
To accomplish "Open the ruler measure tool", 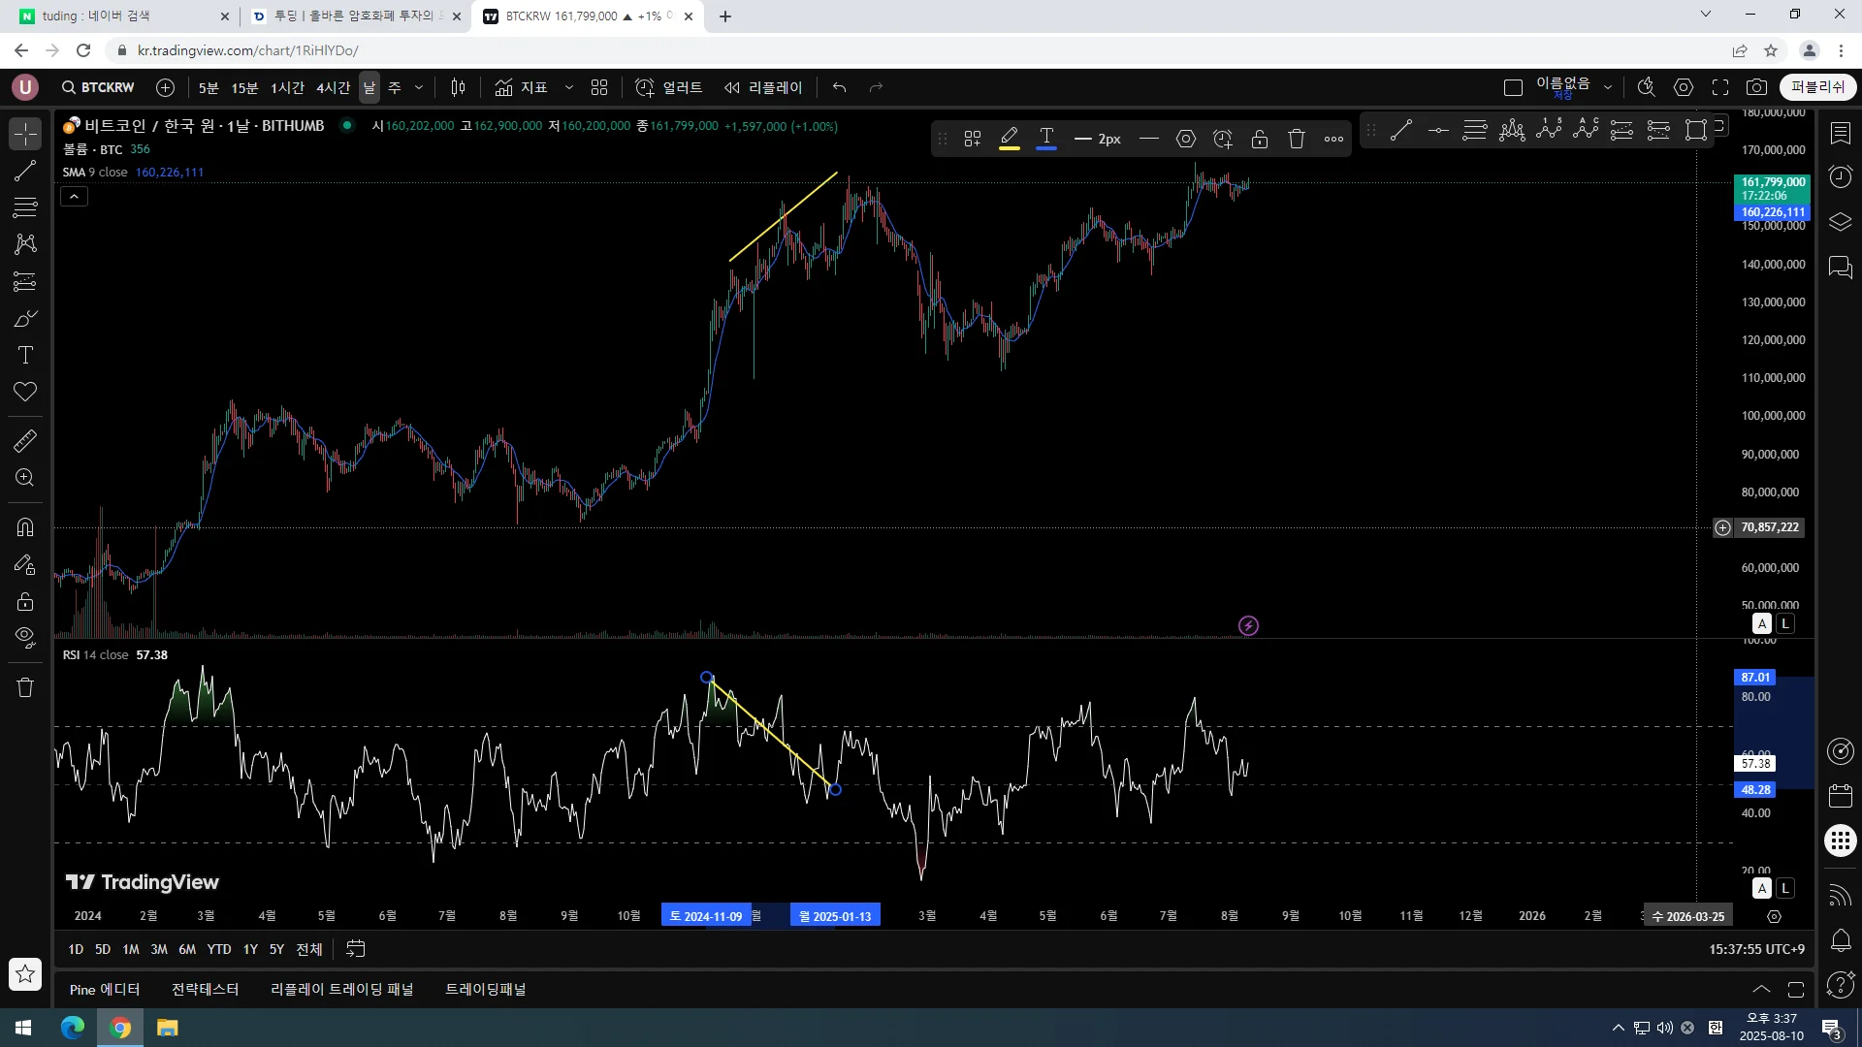I will [x=25, y=441].
